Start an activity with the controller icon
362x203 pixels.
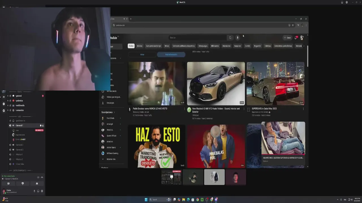tap(37, 184)
